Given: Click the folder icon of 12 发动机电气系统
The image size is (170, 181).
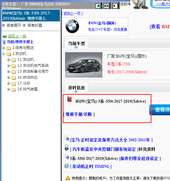Looking at the screenshot, I should click(14, 66).
